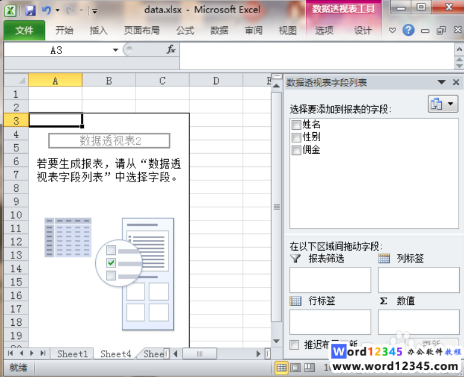Image resolution: width=464 pixels, height=377 pixels.
Task: Select column C header
Action: click(x=162, y=80)
